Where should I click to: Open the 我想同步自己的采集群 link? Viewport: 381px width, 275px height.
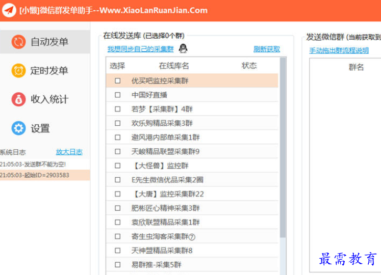click(141, 49)
